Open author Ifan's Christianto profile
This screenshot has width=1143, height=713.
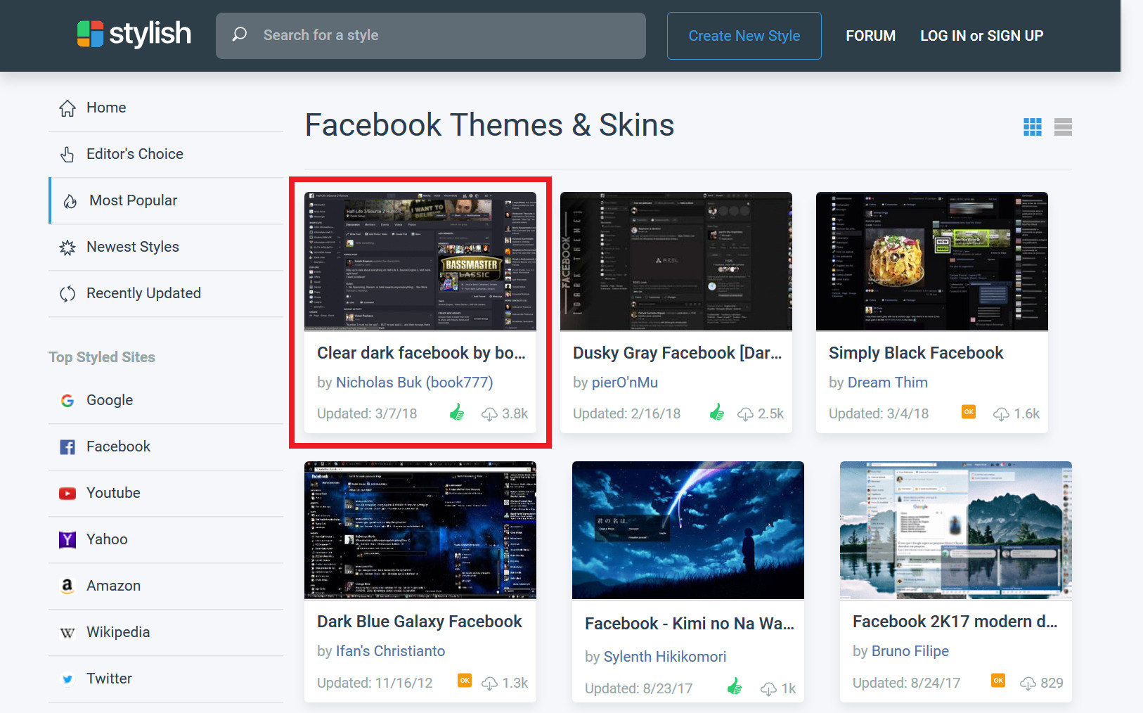pyautogui.click(x=390, y=651)
